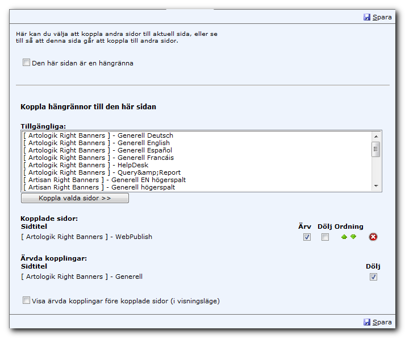This screenshot has height=338, width=405.
Task: Click the top Spara save icon
Action: coord(367,17)
